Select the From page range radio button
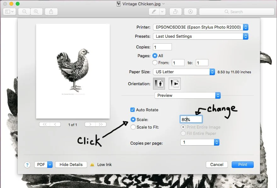 point(155,63)
